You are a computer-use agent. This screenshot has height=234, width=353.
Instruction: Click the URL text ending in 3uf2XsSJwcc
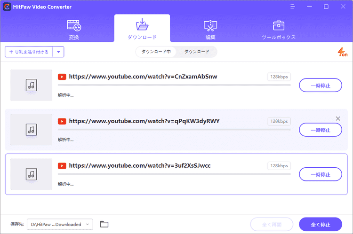(x=140, y=166)
